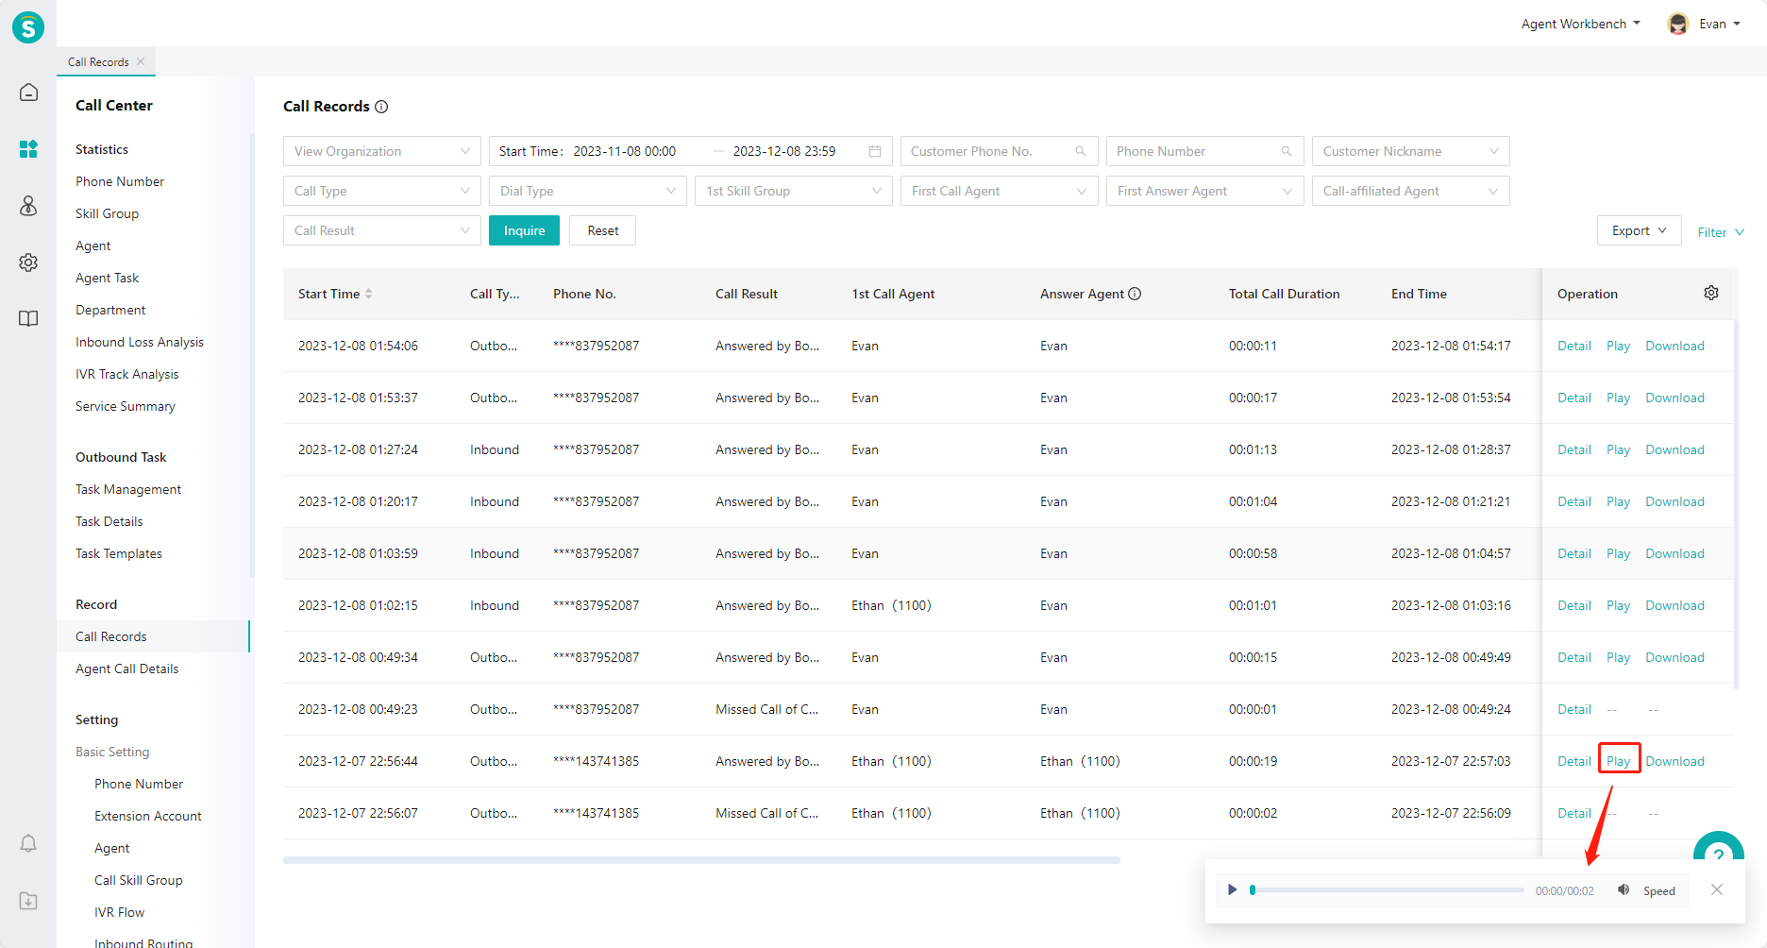
Task: Click the app logo at top left
Action: 28,27
